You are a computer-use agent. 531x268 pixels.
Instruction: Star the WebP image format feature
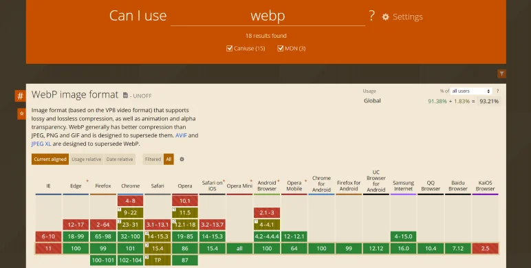click(x=22, y=113)
